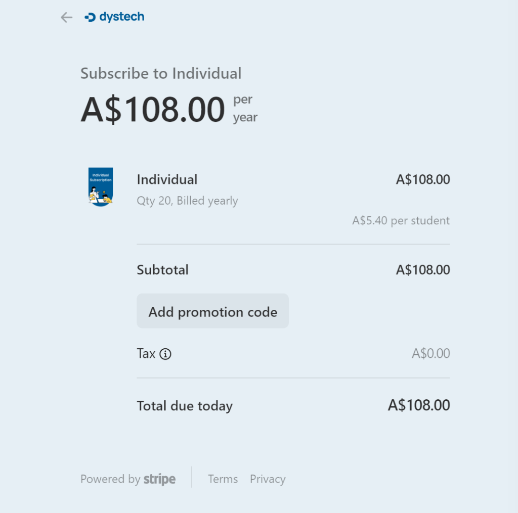
Task: Open the dystech logo link
Action: coord(114,17)
